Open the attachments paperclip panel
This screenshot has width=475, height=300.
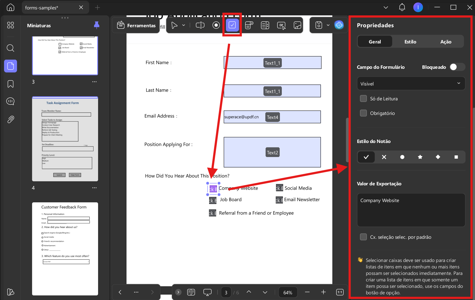(x=10, y=119)
